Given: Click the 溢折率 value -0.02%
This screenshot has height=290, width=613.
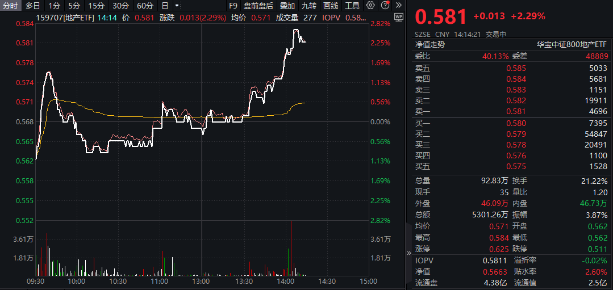Looking at the screenshot, I should pyautogui.click(x=595, y=260).
